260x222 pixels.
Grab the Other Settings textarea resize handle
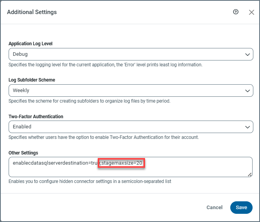250,175
